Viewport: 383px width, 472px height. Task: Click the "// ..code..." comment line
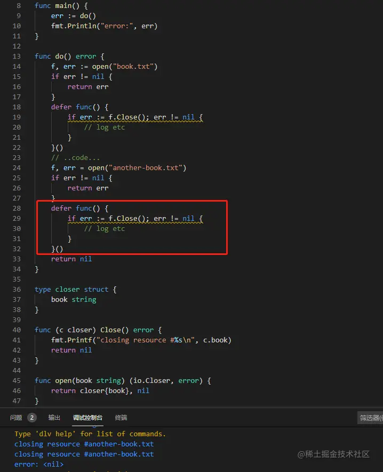click(75, 158)
